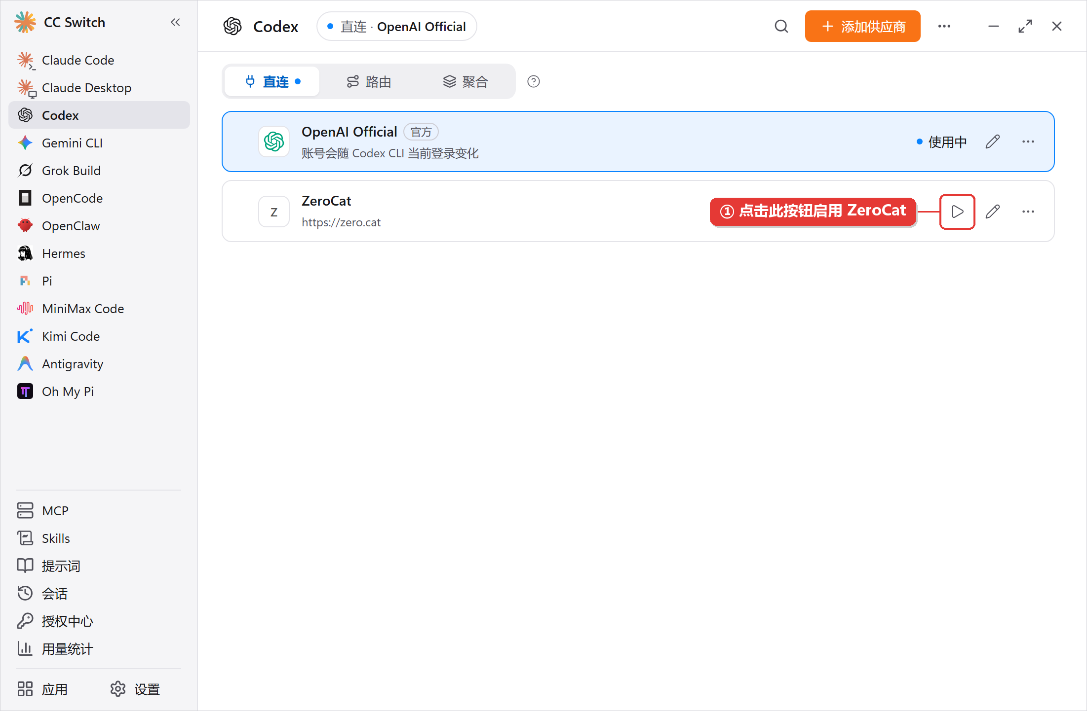Open header three-dots more menu
The image size is (1087, 711).
[944, 26]
